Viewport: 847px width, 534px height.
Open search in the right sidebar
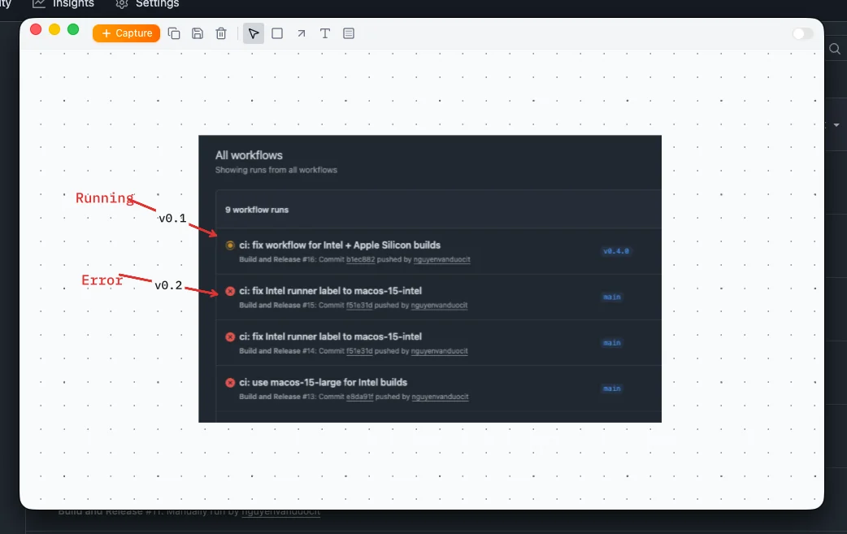pyautogui.click(x=835, y=49)
